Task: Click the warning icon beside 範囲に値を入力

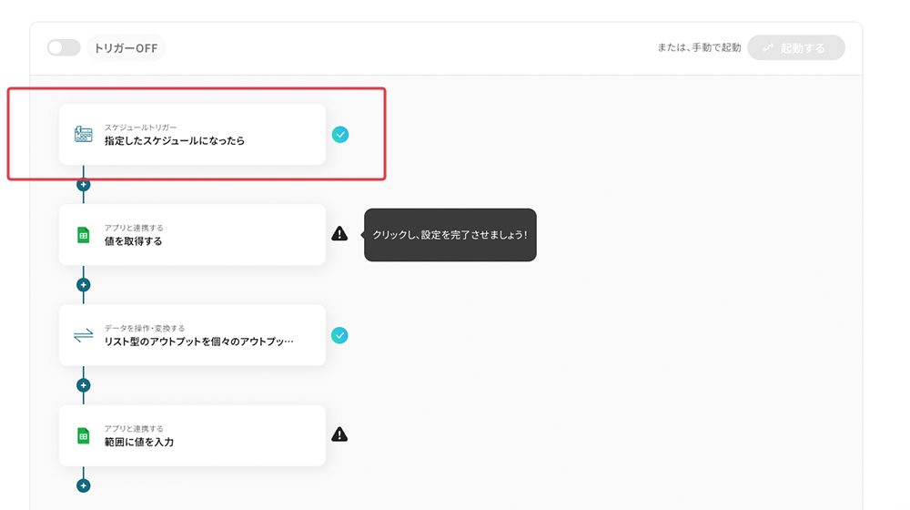Action: point(339,433)
